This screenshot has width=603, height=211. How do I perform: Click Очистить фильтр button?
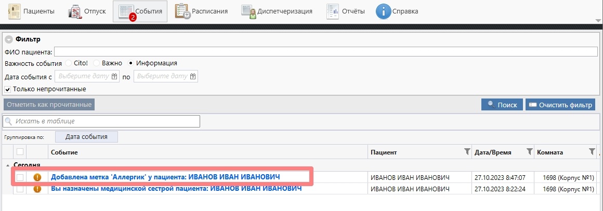(560, 105)
